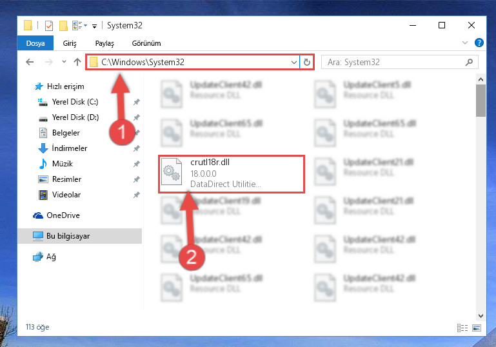Click the scrollbar up arrow

tap(481, 79)
